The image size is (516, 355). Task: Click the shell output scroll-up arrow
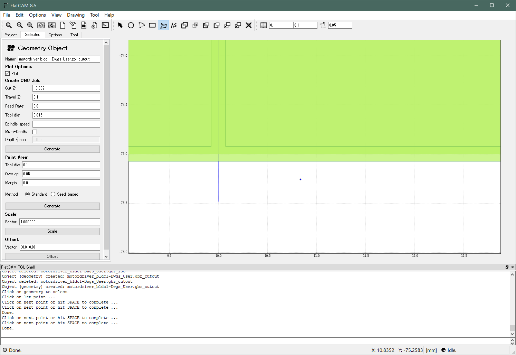[512, 274]
